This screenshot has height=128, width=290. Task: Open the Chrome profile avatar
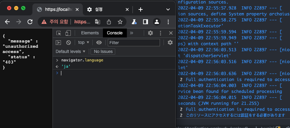click(157, 22)
